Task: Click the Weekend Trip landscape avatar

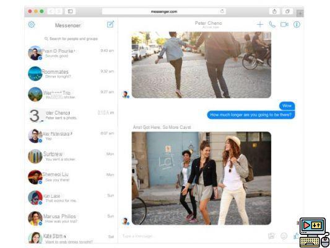Action: pyautogui.click(x=35, y=94)
